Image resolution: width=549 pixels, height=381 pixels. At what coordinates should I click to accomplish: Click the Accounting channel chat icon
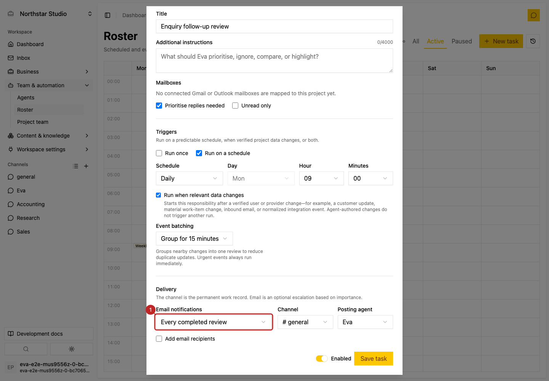(x=11, y=204)
